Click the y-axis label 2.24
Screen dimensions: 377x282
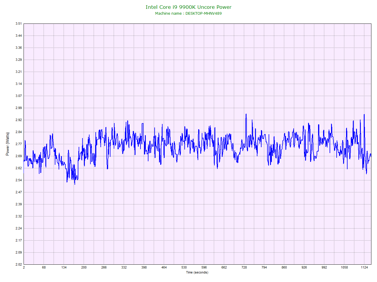[x=19, y=229]
